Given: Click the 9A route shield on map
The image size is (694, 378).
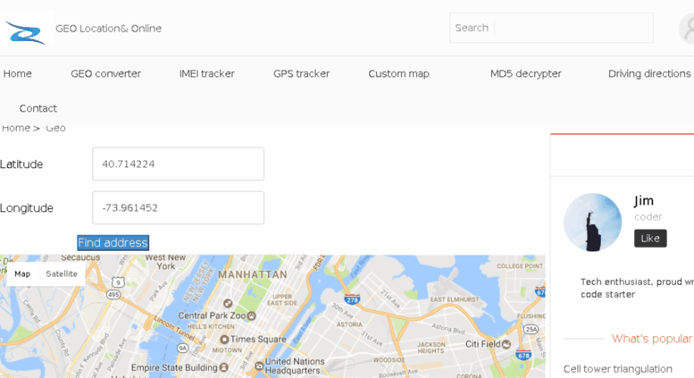Looking at the screenshot, I should 183,349.
